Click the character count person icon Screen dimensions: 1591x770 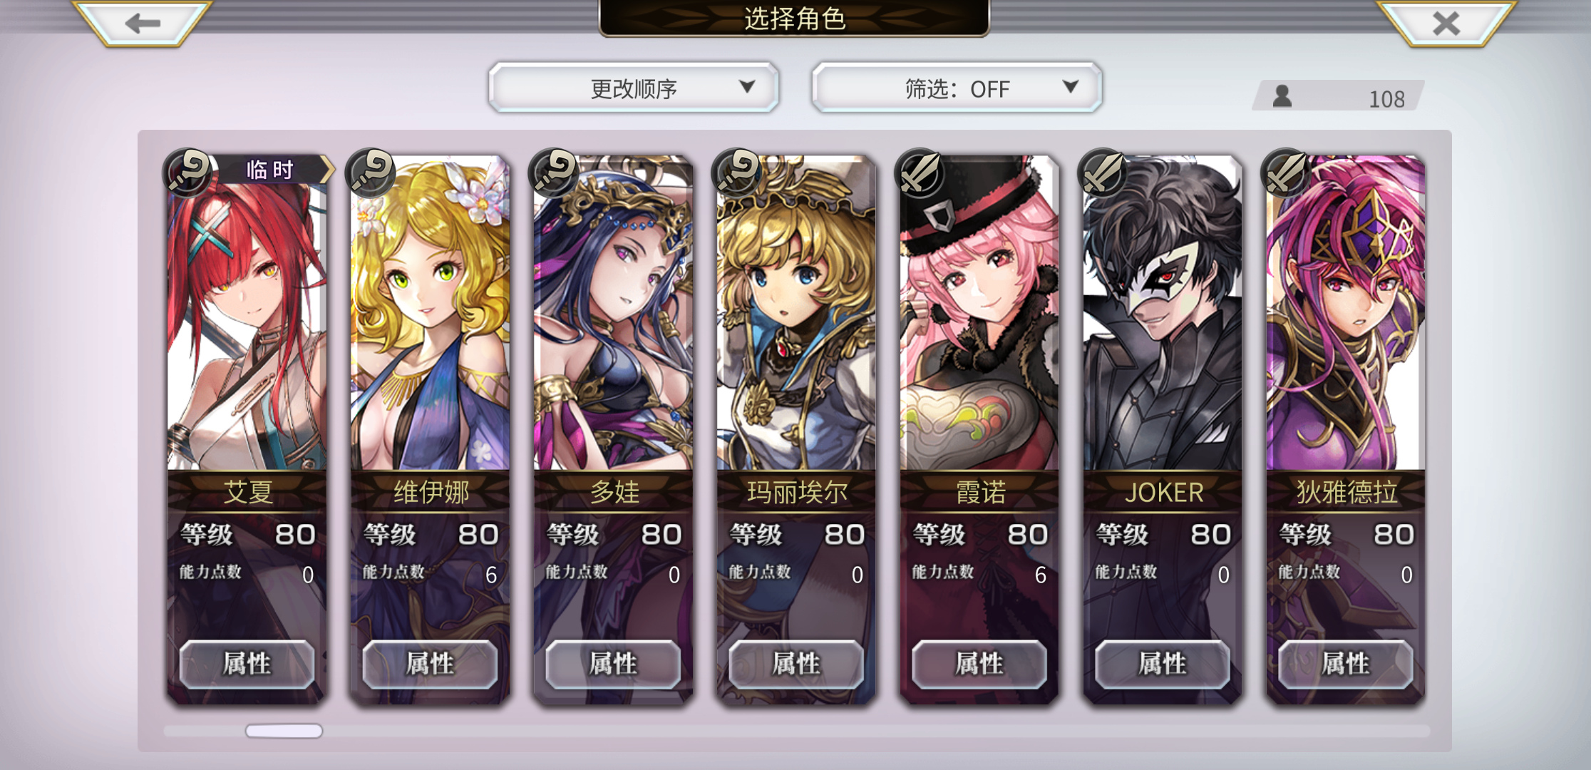1282,96
